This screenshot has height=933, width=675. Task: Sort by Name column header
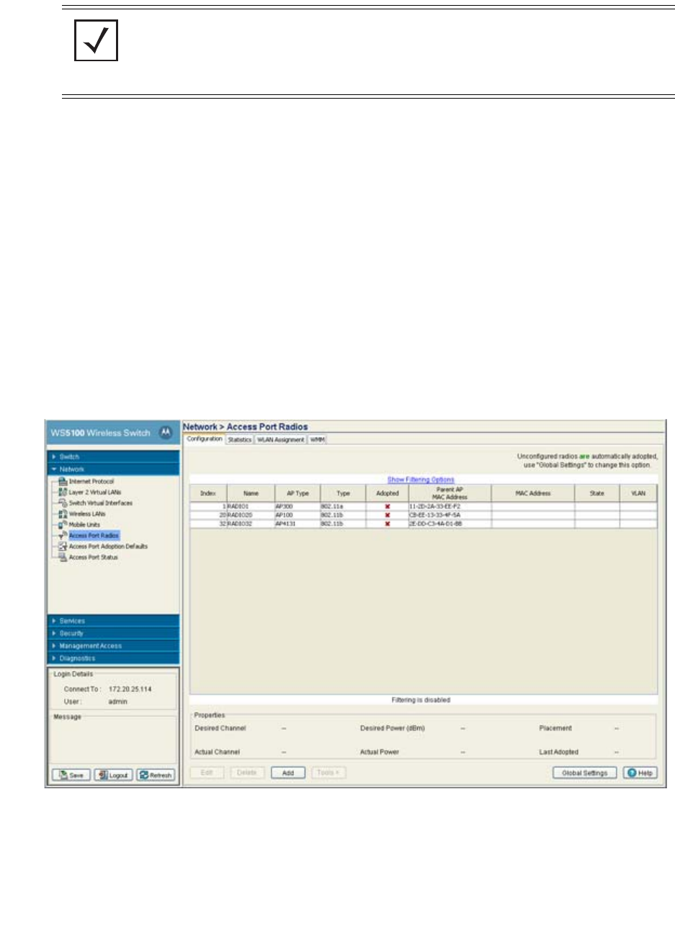251,493
